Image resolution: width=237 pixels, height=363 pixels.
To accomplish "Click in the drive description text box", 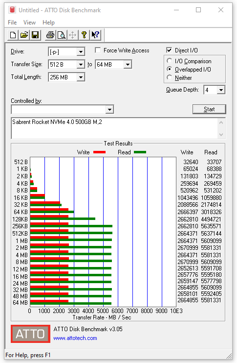I will 114,128.
